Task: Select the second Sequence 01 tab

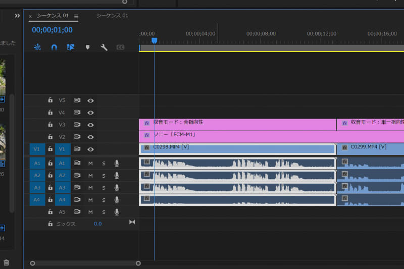Action: 112,16
